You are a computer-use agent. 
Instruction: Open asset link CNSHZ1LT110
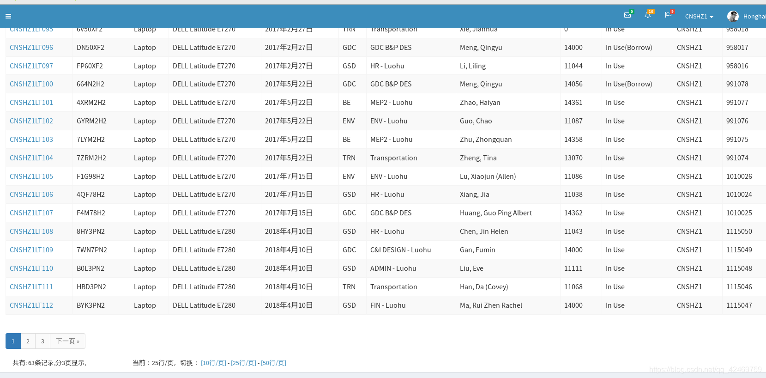[31, 268]
